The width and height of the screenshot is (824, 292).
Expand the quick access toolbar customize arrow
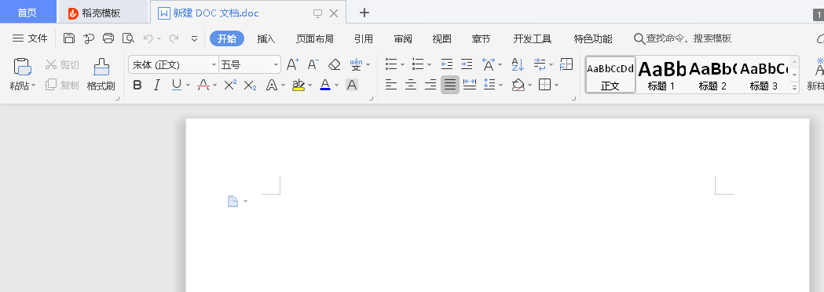pos(195,38)
